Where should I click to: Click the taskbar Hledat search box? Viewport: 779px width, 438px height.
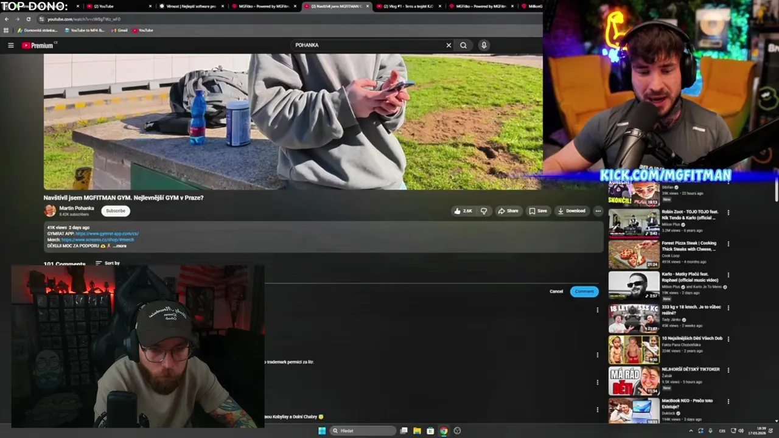pyautogui.click(x=363, y=431)
